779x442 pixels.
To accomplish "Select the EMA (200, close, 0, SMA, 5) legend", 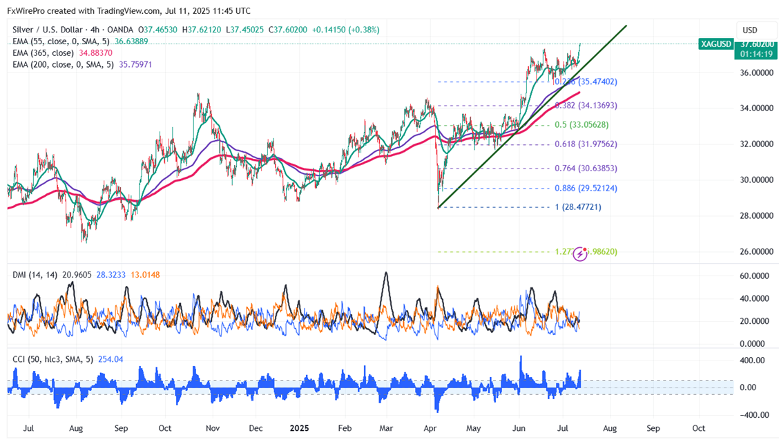I will point(64,64).
